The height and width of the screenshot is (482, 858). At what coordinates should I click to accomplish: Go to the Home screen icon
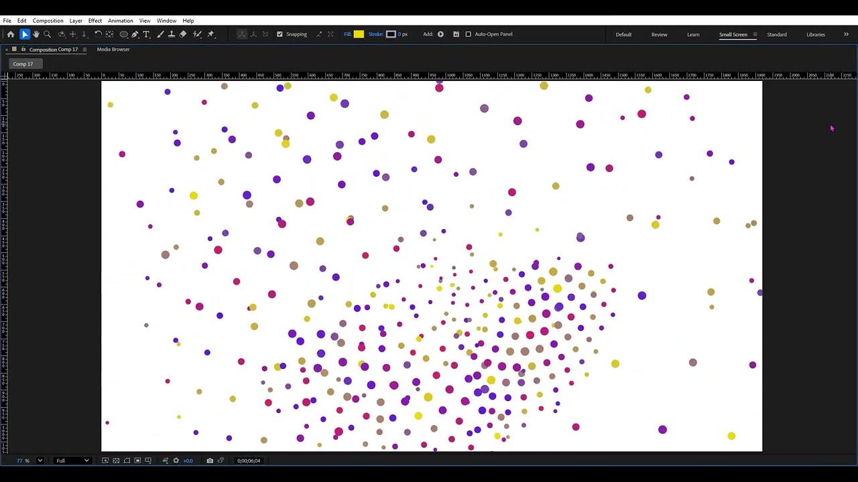(x=11, y=34)
